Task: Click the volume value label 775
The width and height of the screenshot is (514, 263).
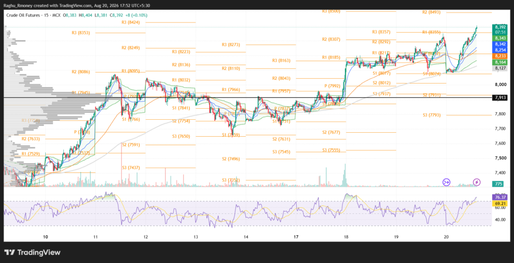Action: [x=499, y=184]
